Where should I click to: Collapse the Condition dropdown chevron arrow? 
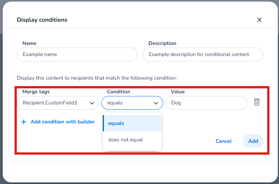[156, 103]
